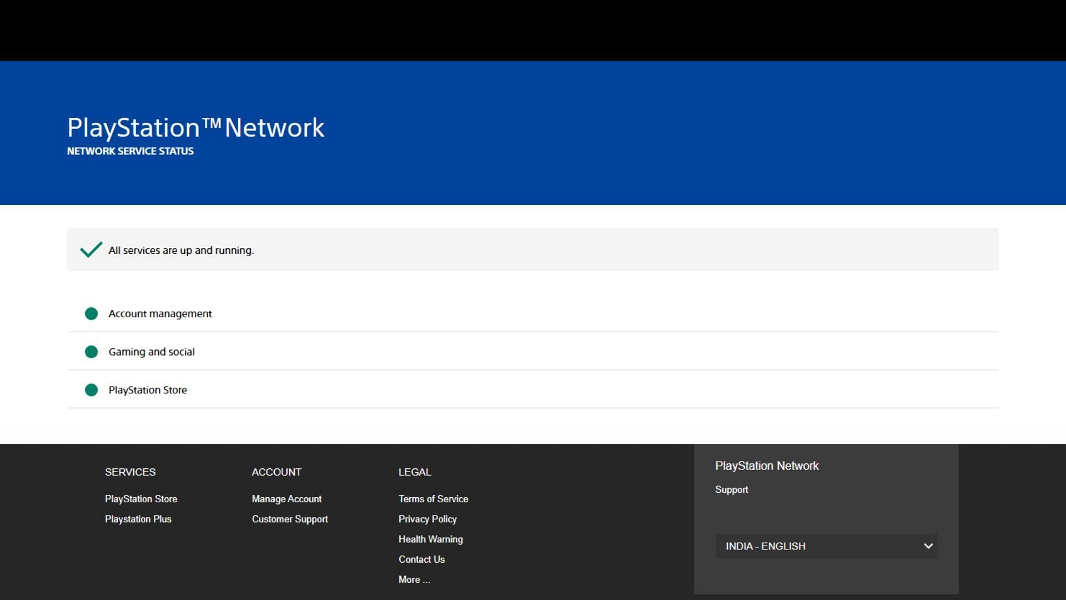Click the ACCOUNT footer heading
Screen dimensions: 1066x600
coord(276,472)
